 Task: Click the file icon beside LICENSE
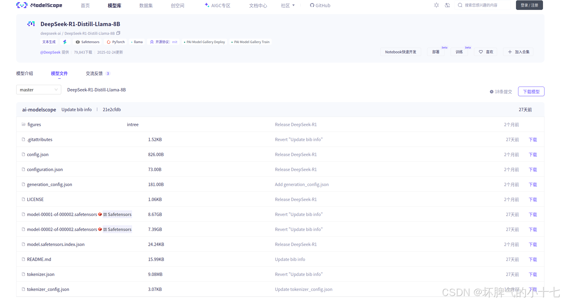coord(23,199)
